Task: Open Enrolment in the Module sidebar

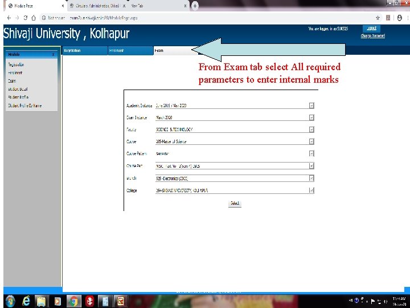Action: tap(15, 73)
